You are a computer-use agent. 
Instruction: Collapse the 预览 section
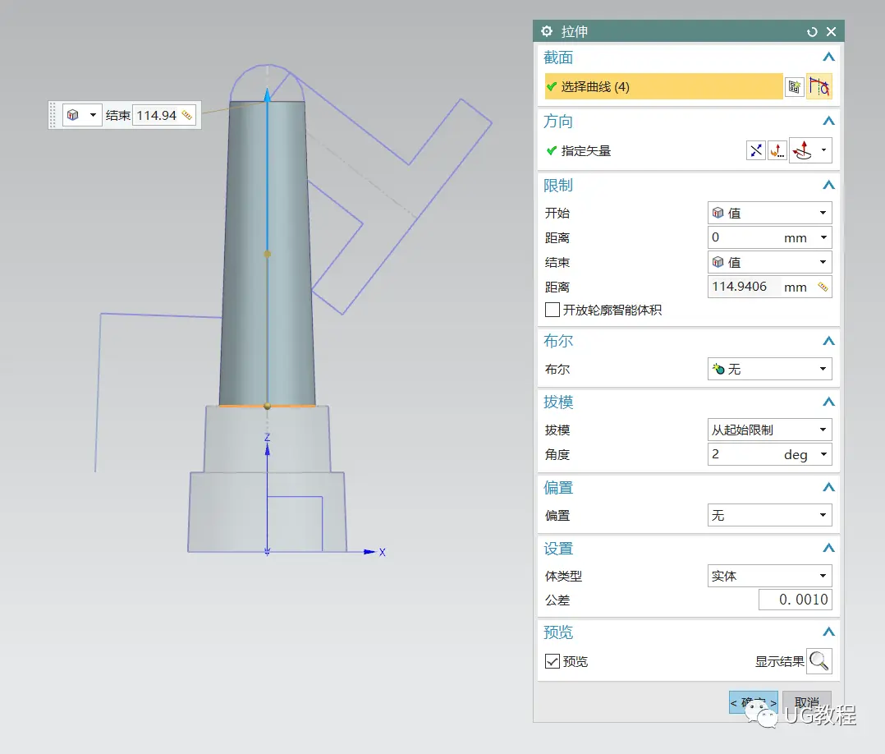coord(828,632)
